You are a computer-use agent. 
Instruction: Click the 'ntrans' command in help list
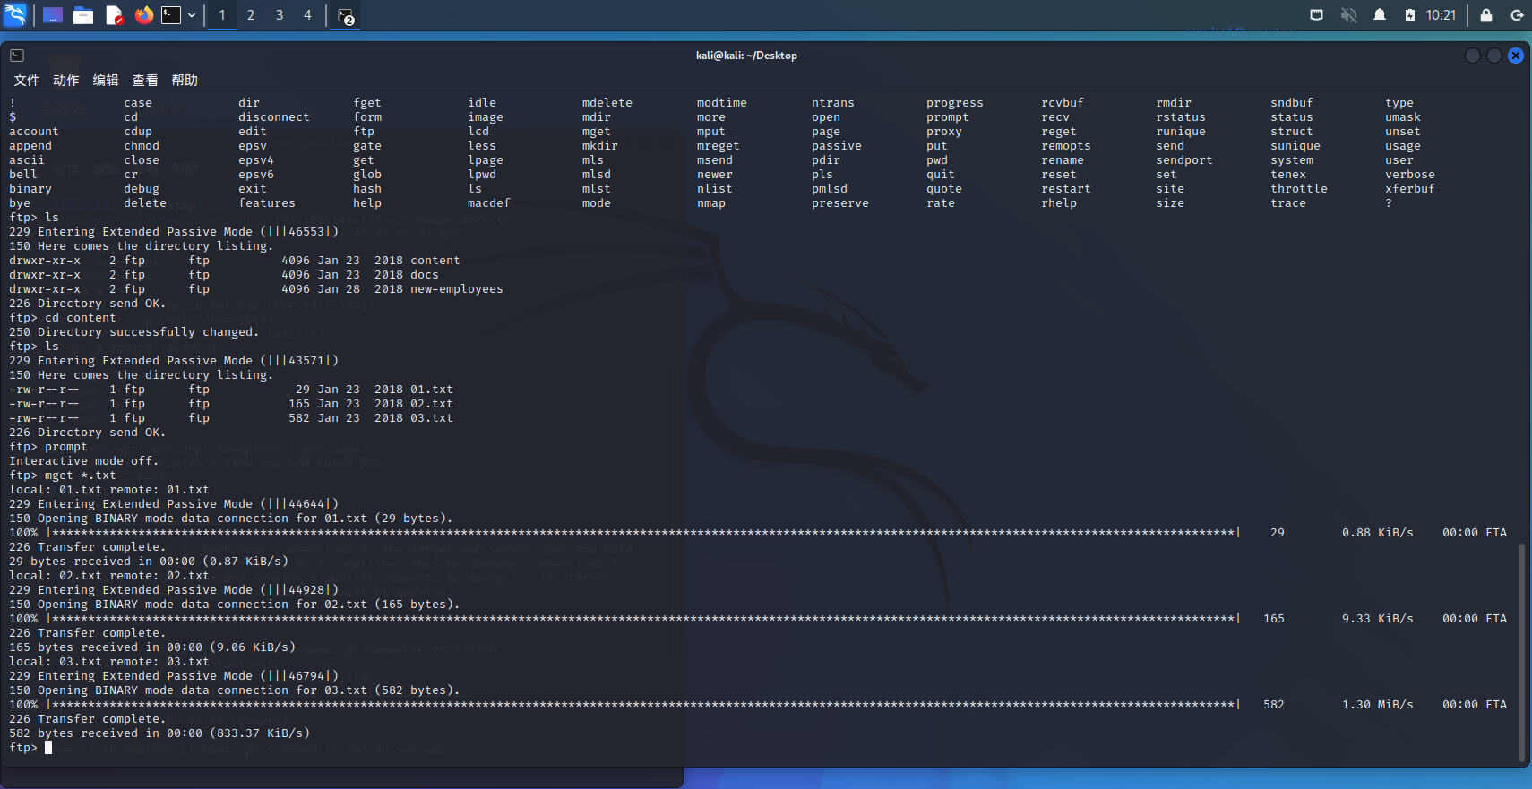[x=833, y=103]
